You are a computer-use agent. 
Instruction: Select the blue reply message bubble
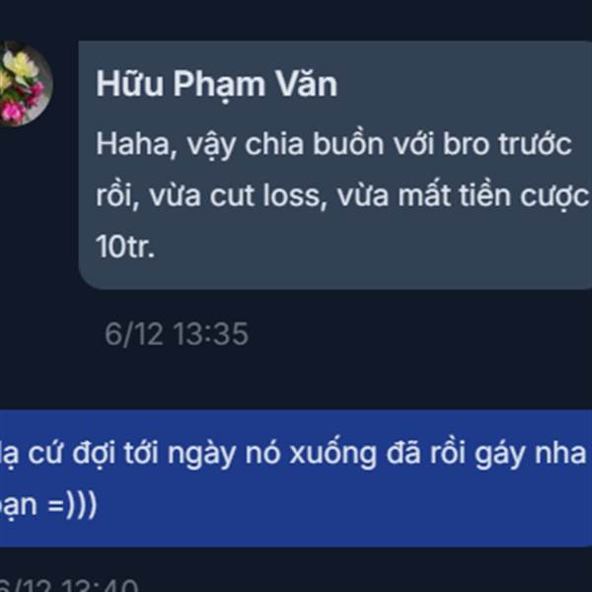(x=296, y=478)
